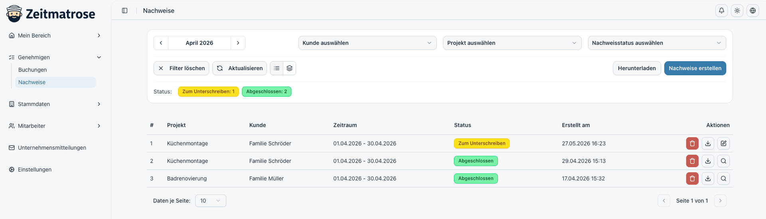This screenshot has height=219, width=766.
Task: Download row 2 Küchenmontage Nachweis
Action: [x=708, y=161]
